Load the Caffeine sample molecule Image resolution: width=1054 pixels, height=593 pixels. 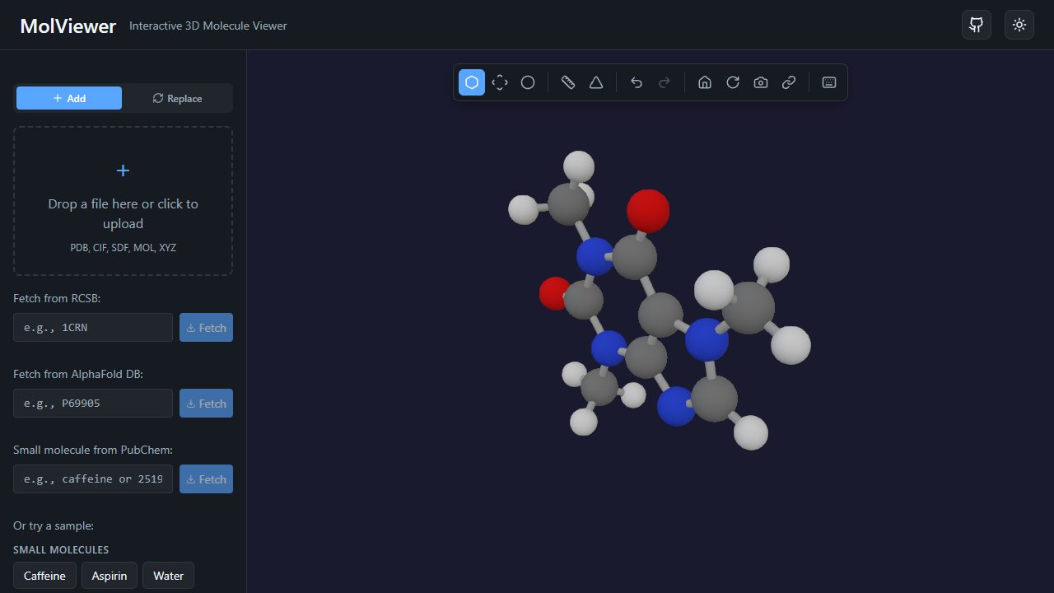coord(44,576)
